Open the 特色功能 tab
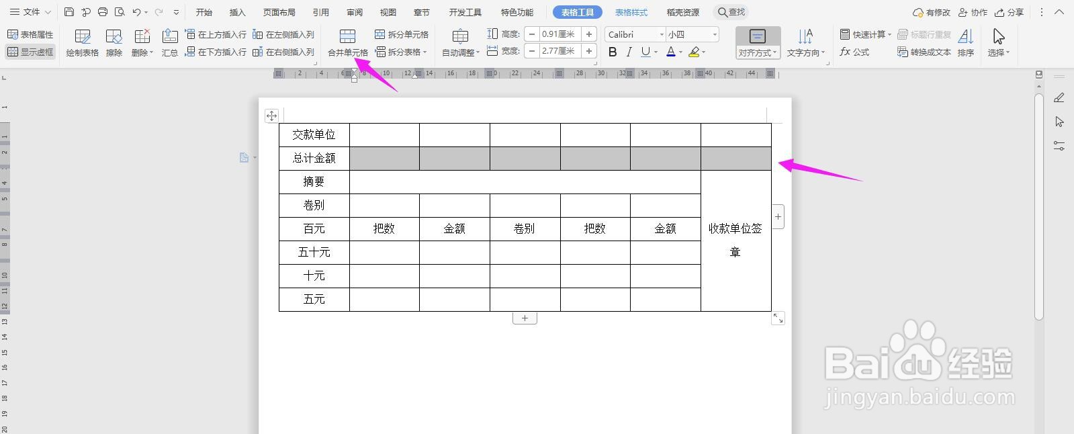 pos(517,12)
